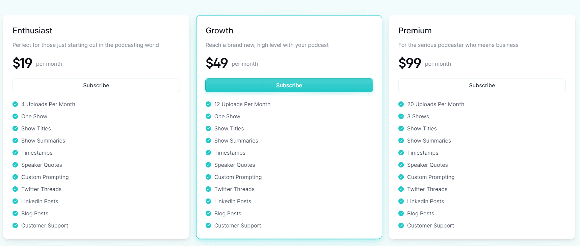Click the checkmark beside 4 Uploads Per Month
This screenshot has width=580, height=246.
(15, 104)
